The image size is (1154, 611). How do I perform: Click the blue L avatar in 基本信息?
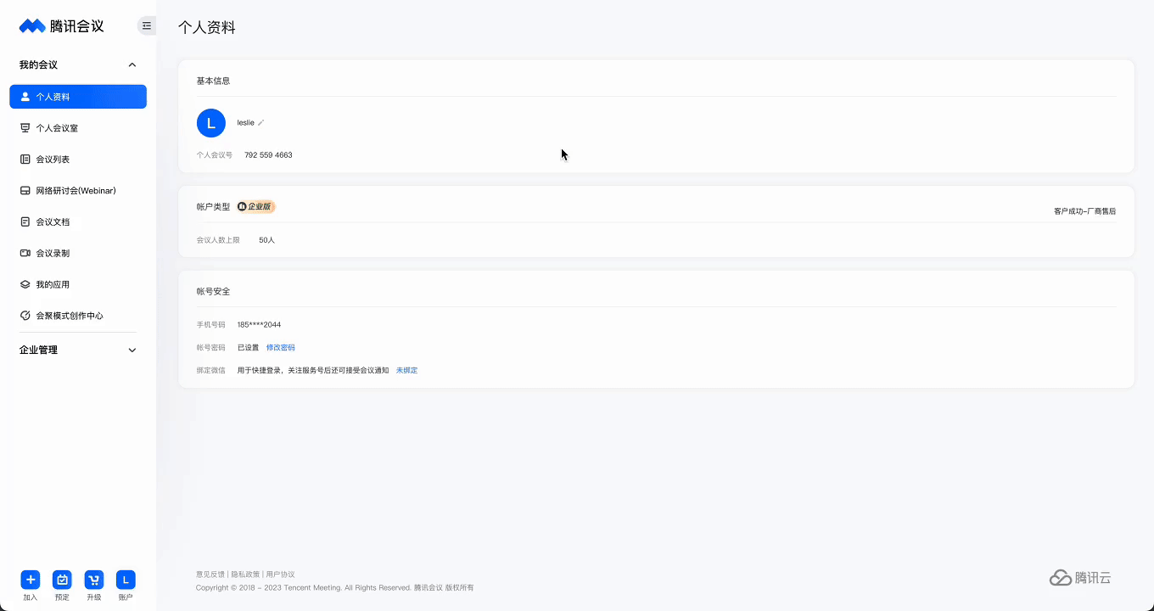point(211,123)
